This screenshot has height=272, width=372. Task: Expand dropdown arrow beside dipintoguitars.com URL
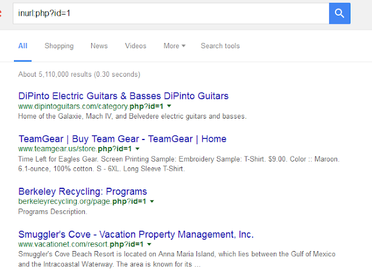169,106
